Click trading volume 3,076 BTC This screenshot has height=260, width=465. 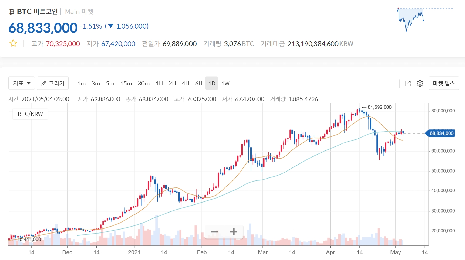(239, 44)
